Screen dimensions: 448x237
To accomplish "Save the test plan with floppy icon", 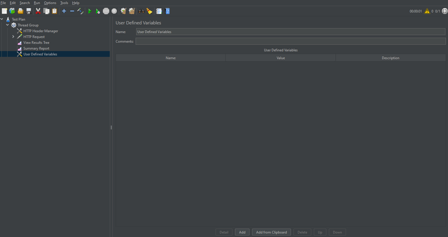I will tap(29, 11).
